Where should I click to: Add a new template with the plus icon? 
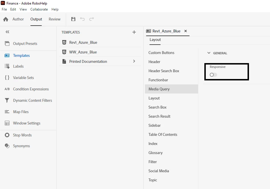click(134, 32)
